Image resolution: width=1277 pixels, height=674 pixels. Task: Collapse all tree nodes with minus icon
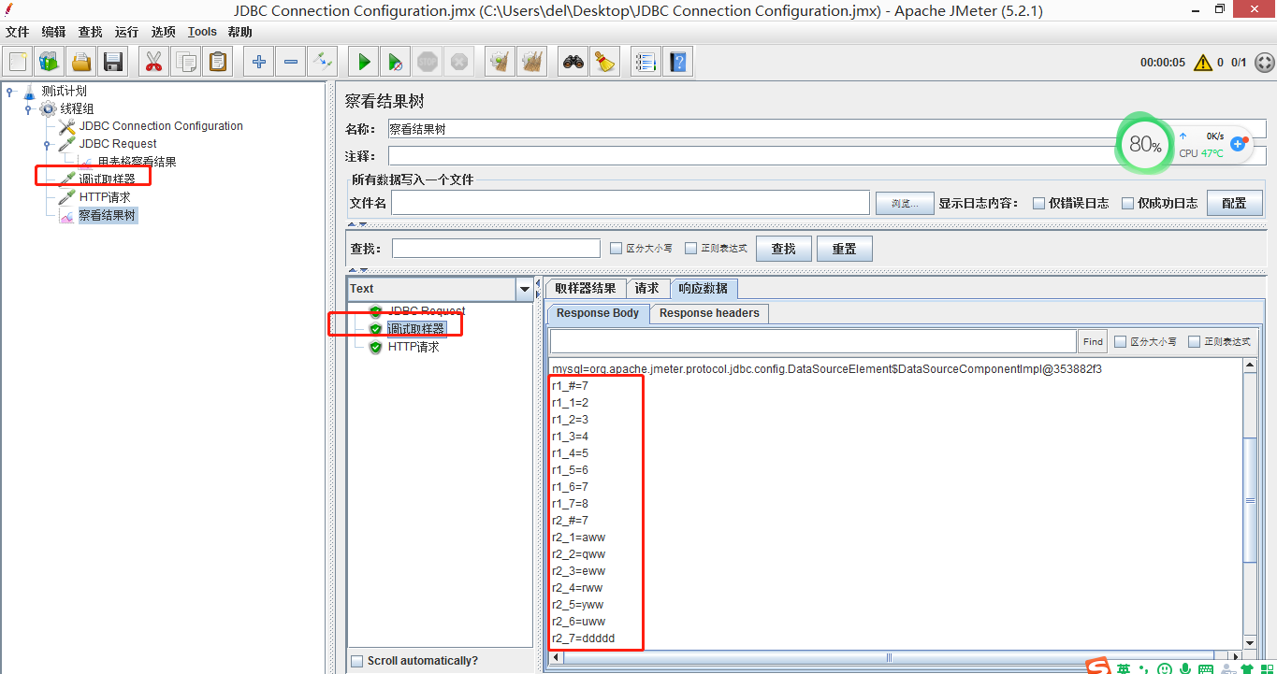tap(291, 63)
